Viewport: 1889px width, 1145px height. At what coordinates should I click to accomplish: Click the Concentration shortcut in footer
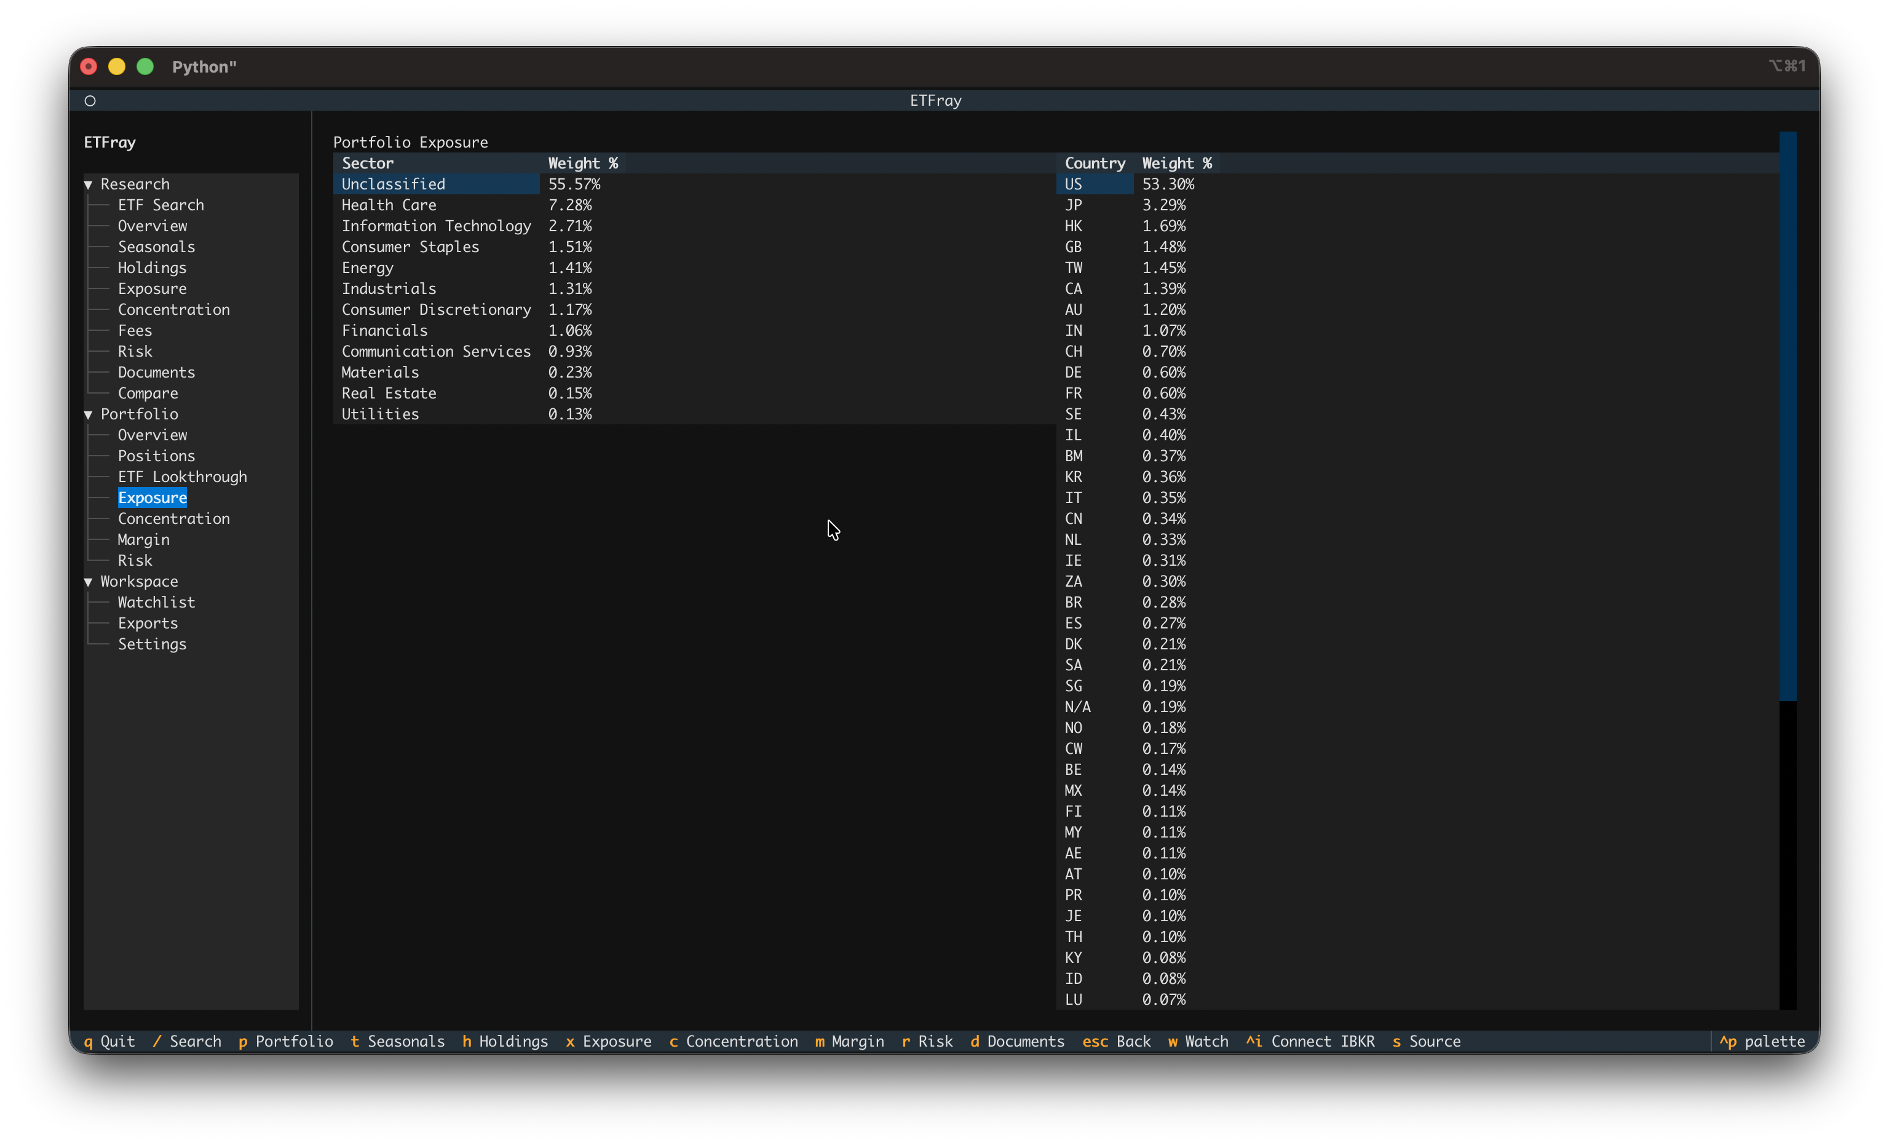734,1042
